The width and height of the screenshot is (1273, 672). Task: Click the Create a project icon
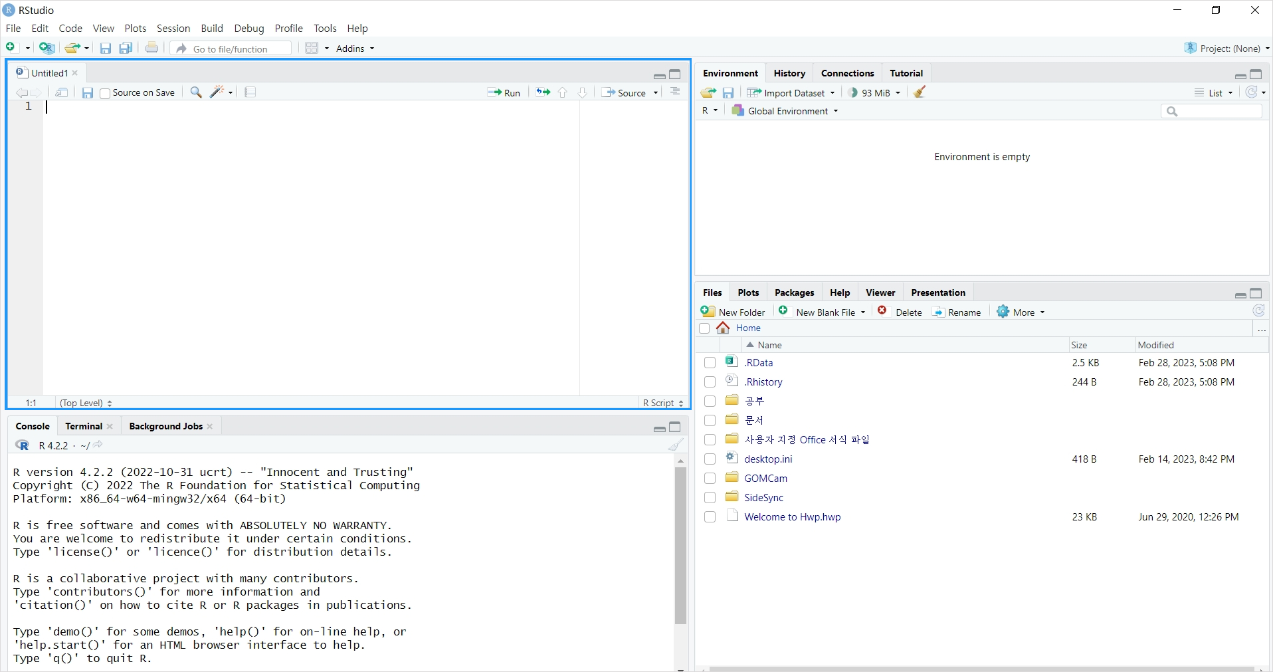point(47,48)
